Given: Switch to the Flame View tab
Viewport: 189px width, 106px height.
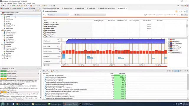Looking at the screenshot, I should [55, 71].
